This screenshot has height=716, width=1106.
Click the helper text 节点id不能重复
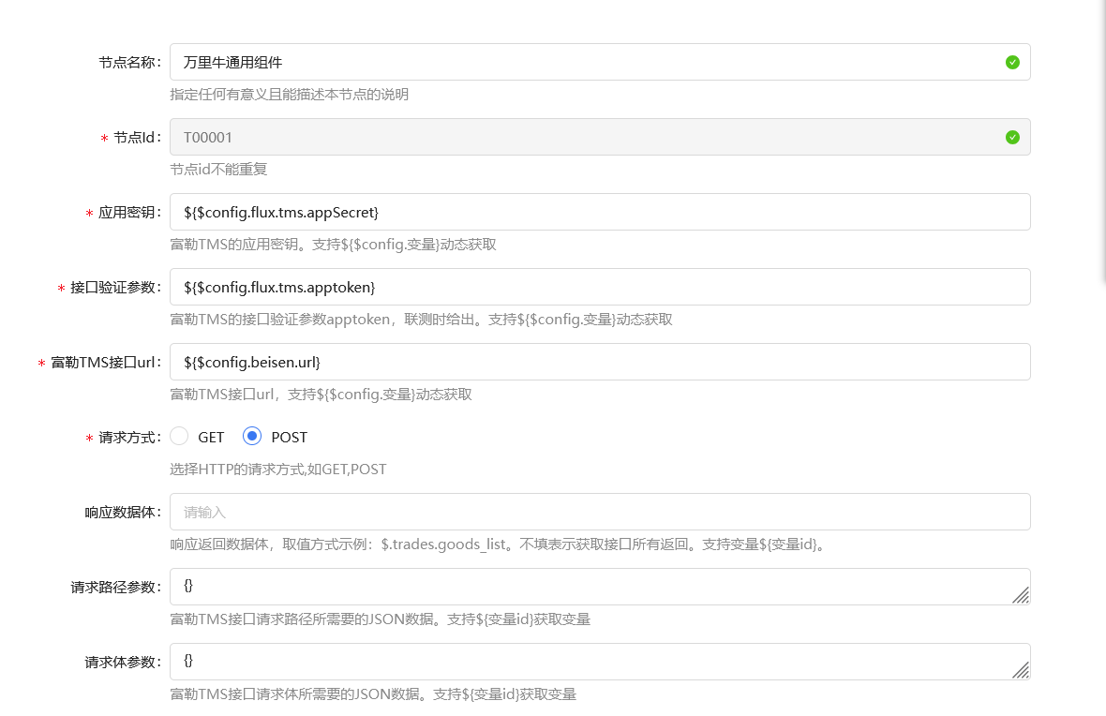219,170
